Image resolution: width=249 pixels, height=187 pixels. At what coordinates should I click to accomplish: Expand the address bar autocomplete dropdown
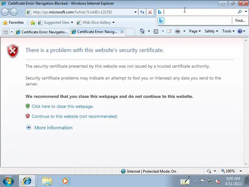135,12
